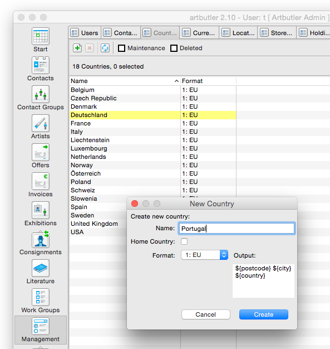Viewport: 330px width, 349px height.
Task: Tick the Home Country checkbox
Action: coord(184,241)
